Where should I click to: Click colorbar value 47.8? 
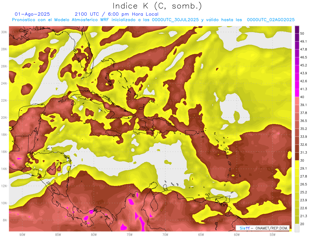304,49
